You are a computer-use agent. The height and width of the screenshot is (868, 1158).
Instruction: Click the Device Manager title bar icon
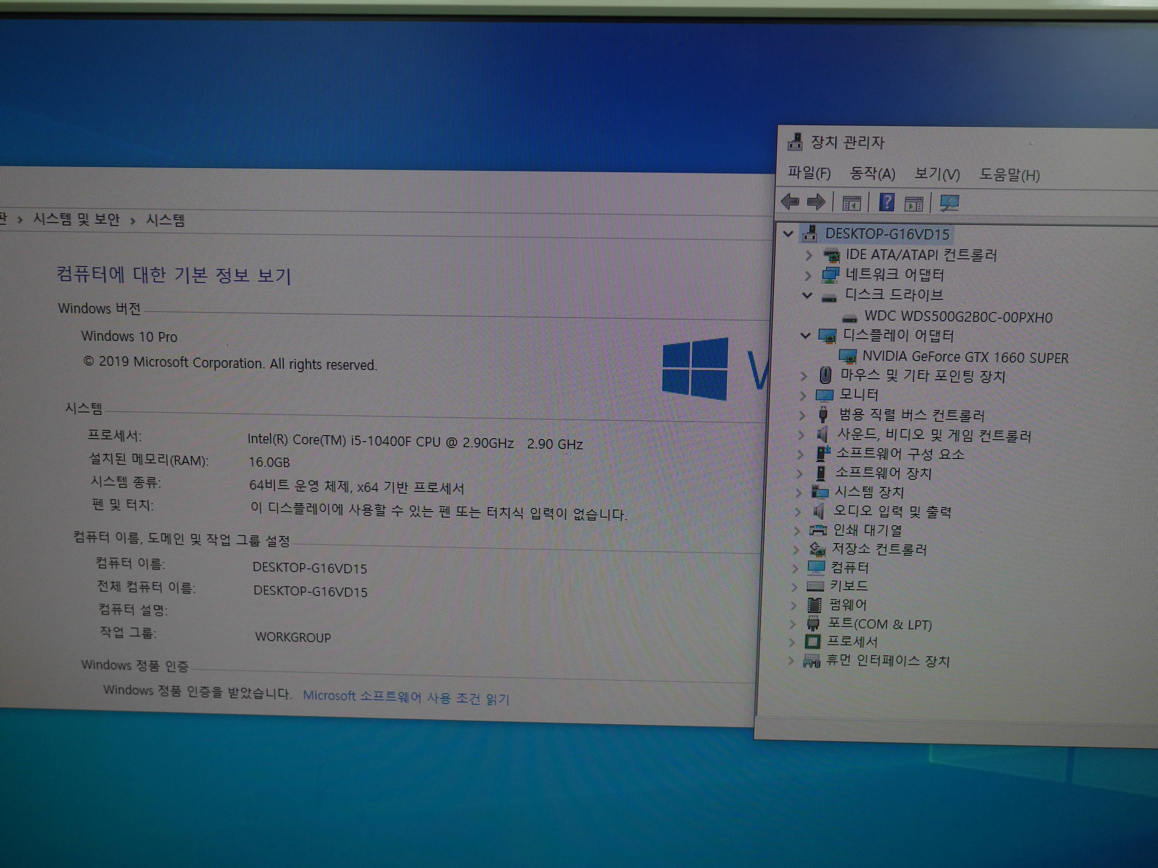click(x=795, y=141)
